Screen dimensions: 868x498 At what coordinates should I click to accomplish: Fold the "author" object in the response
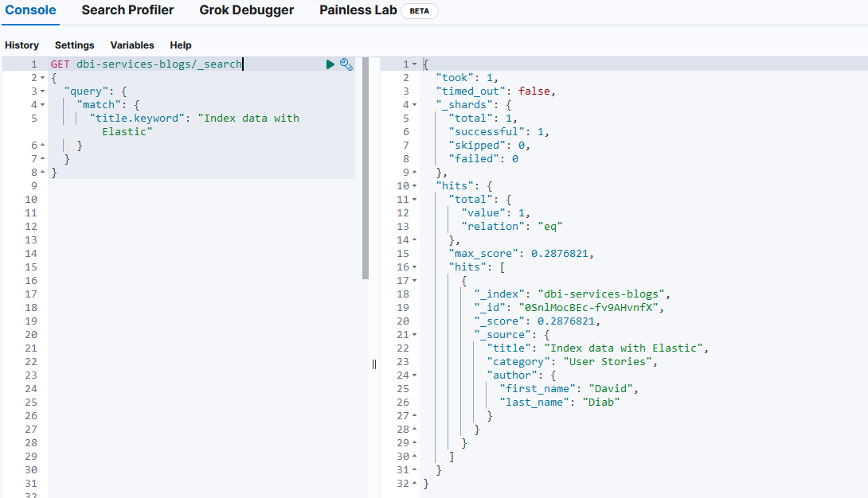tap(415, 375)
